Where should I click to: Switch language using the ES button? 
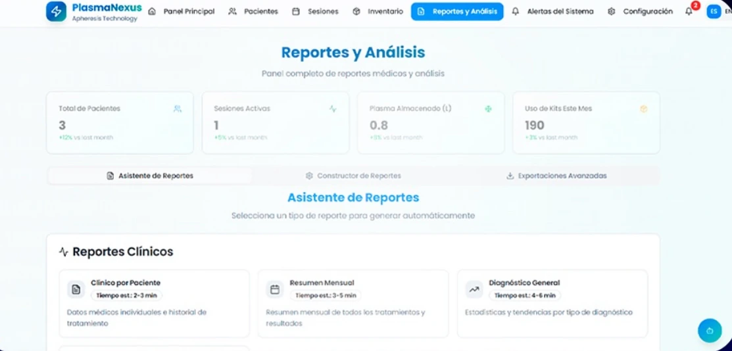click(x=714, y=12)
